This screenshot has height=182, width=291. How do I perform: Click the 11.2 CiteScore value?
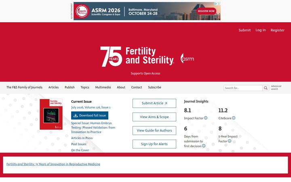[223, 110]
